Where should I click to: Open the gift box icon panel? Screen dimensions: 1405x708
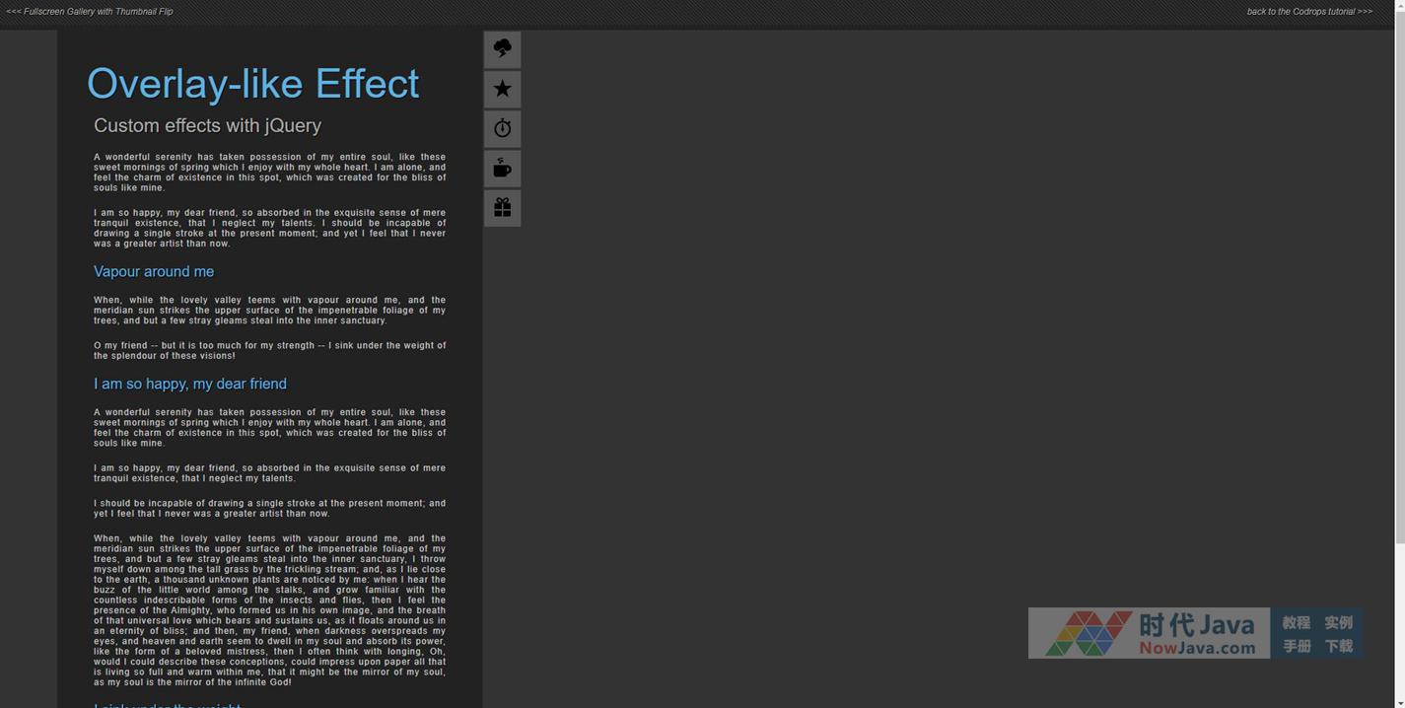click(x=502, y=207)
